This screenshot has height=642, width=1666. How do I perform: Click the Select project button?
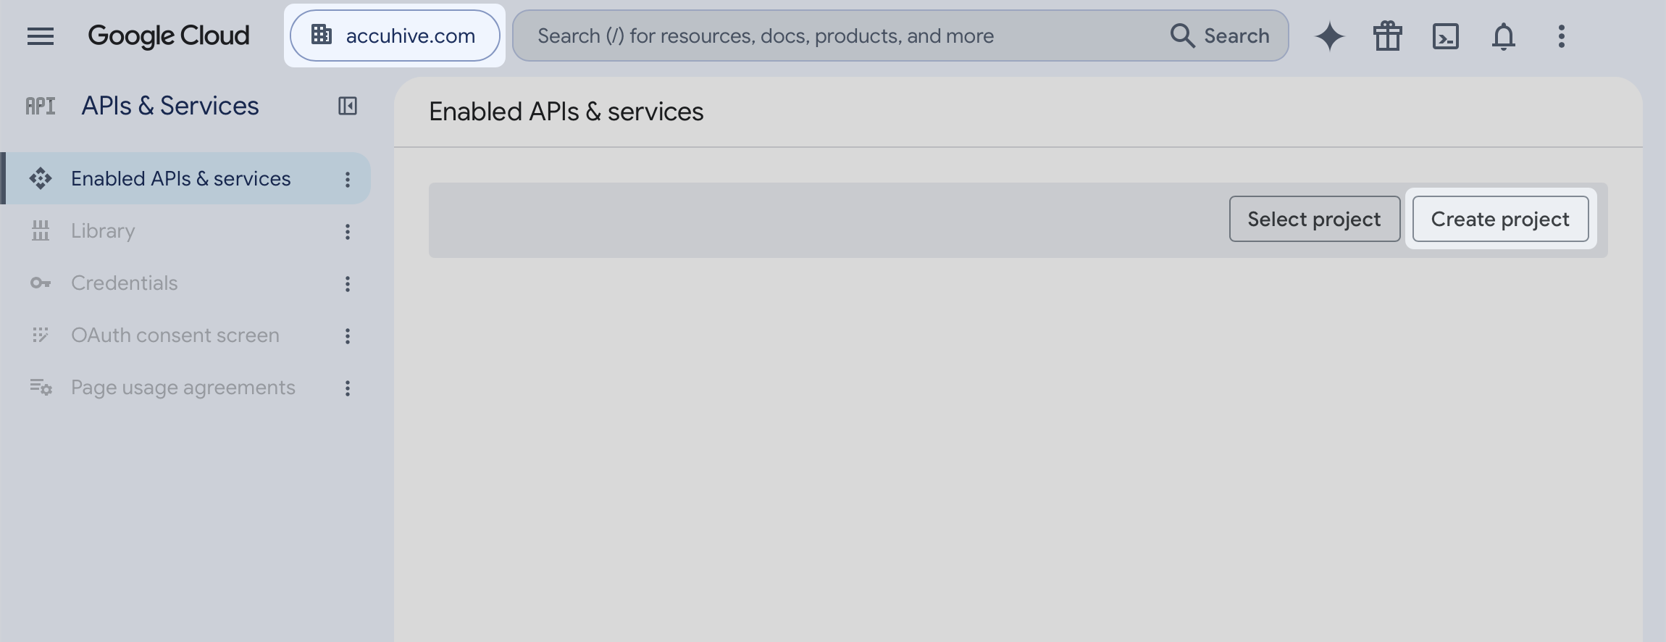pyautogui.click(x=1314, y=219)
